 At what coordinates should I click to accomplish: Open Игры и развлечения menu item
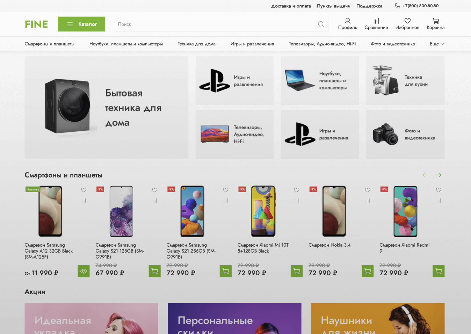(252, 44)
